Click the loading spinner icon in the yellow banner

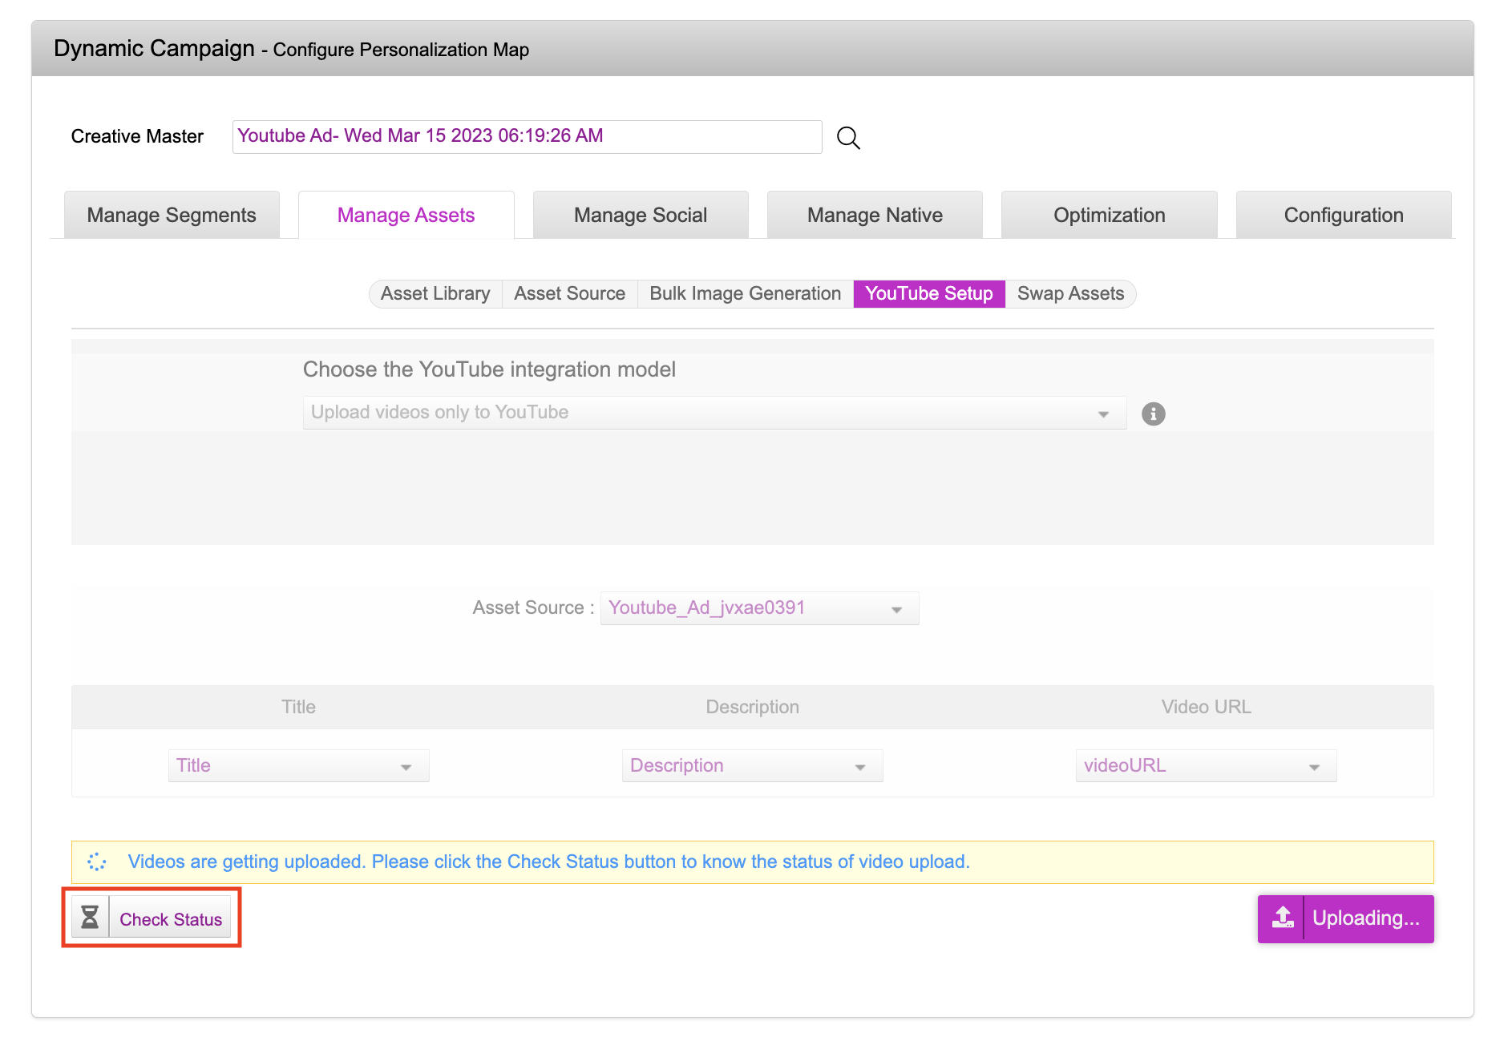pos(97,861)
